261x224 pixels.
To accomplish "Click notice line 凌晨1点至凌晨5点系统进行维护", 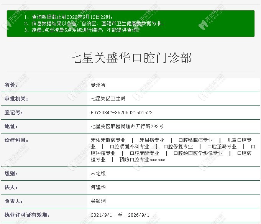I will click(x=82, y=30).
